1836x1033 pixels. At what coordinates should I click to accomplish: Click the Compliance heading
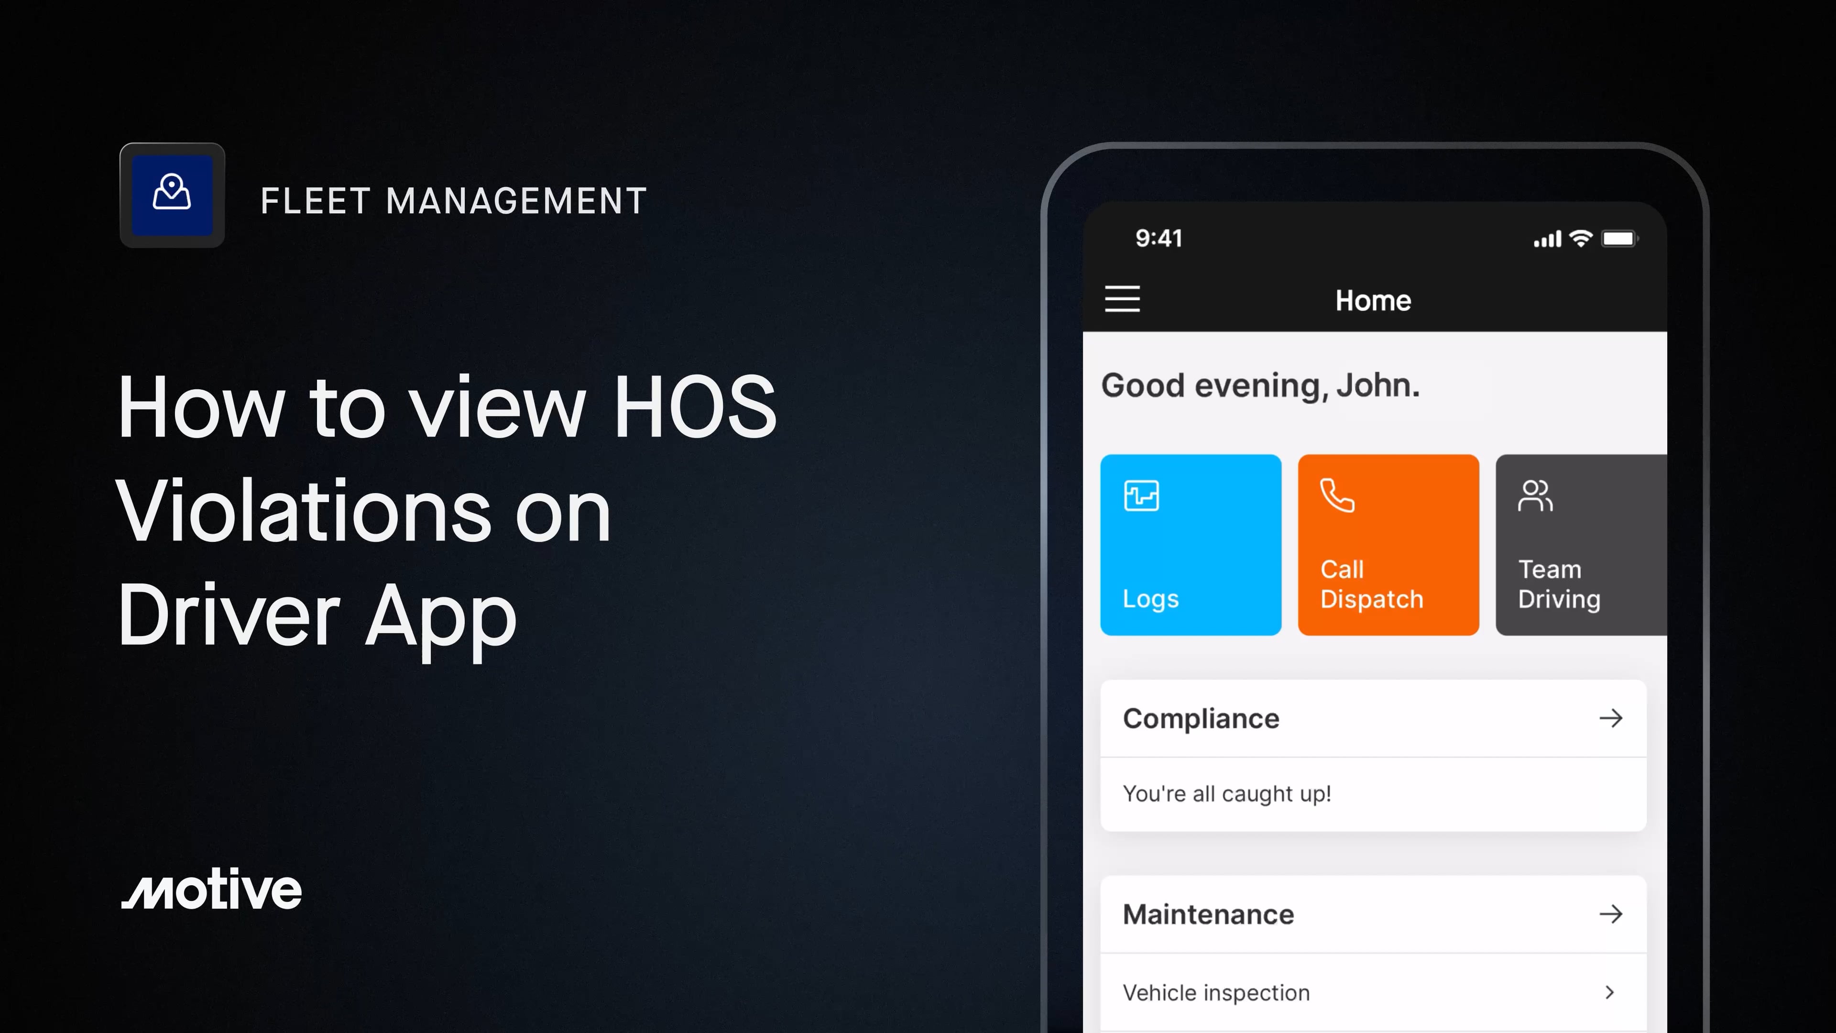(x=1201, y=719)
